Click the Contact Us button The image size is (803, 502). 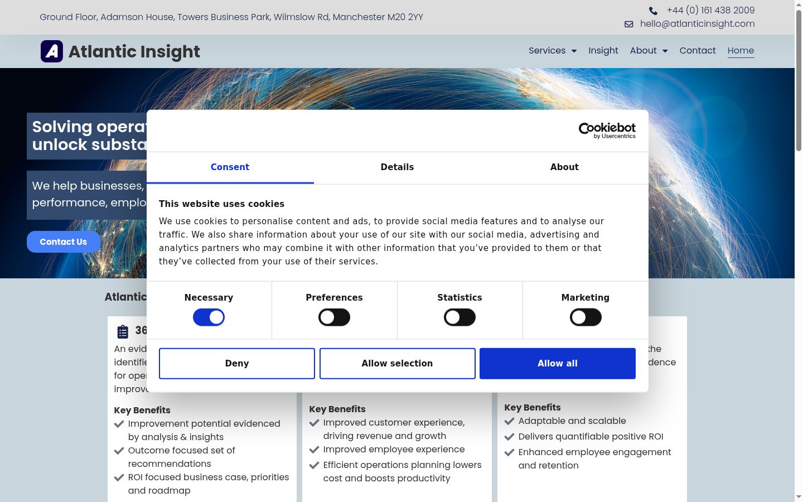64,242
